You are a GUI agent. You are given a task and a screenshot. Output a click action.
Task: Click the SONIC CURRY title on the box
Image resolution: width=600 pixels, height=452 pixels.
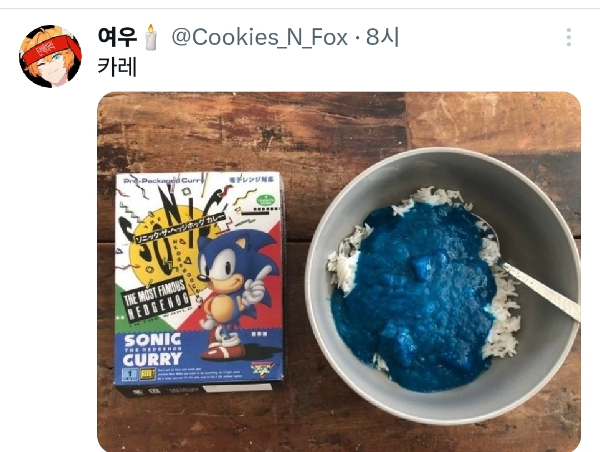pos(152,348)
